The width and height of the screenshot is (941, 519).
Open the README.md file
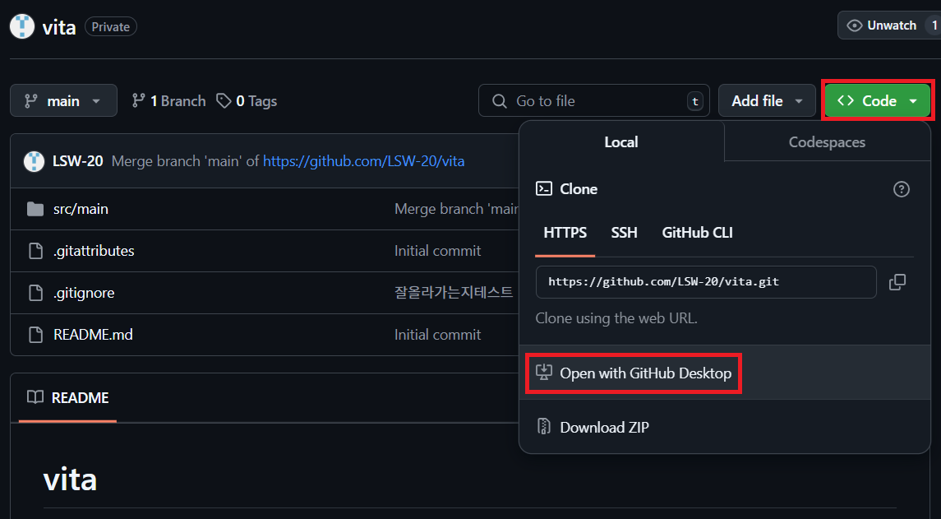(x=93, y=335)
